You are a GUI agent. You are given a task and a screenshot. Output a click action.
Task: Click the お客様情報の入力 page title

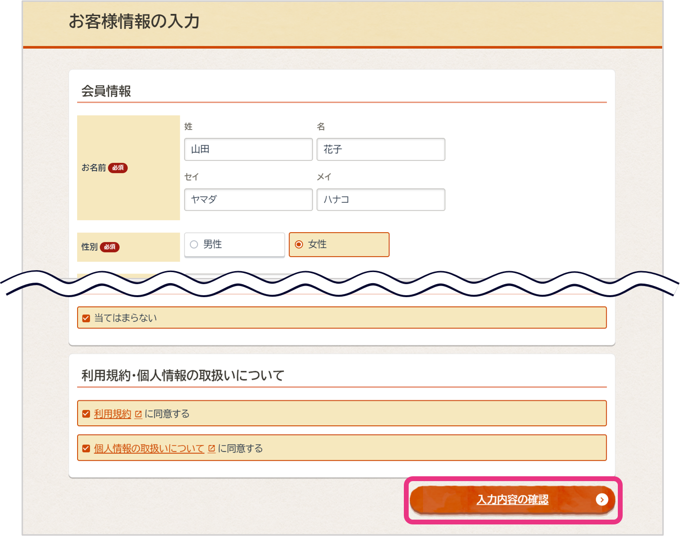click(x=134, y=22)
